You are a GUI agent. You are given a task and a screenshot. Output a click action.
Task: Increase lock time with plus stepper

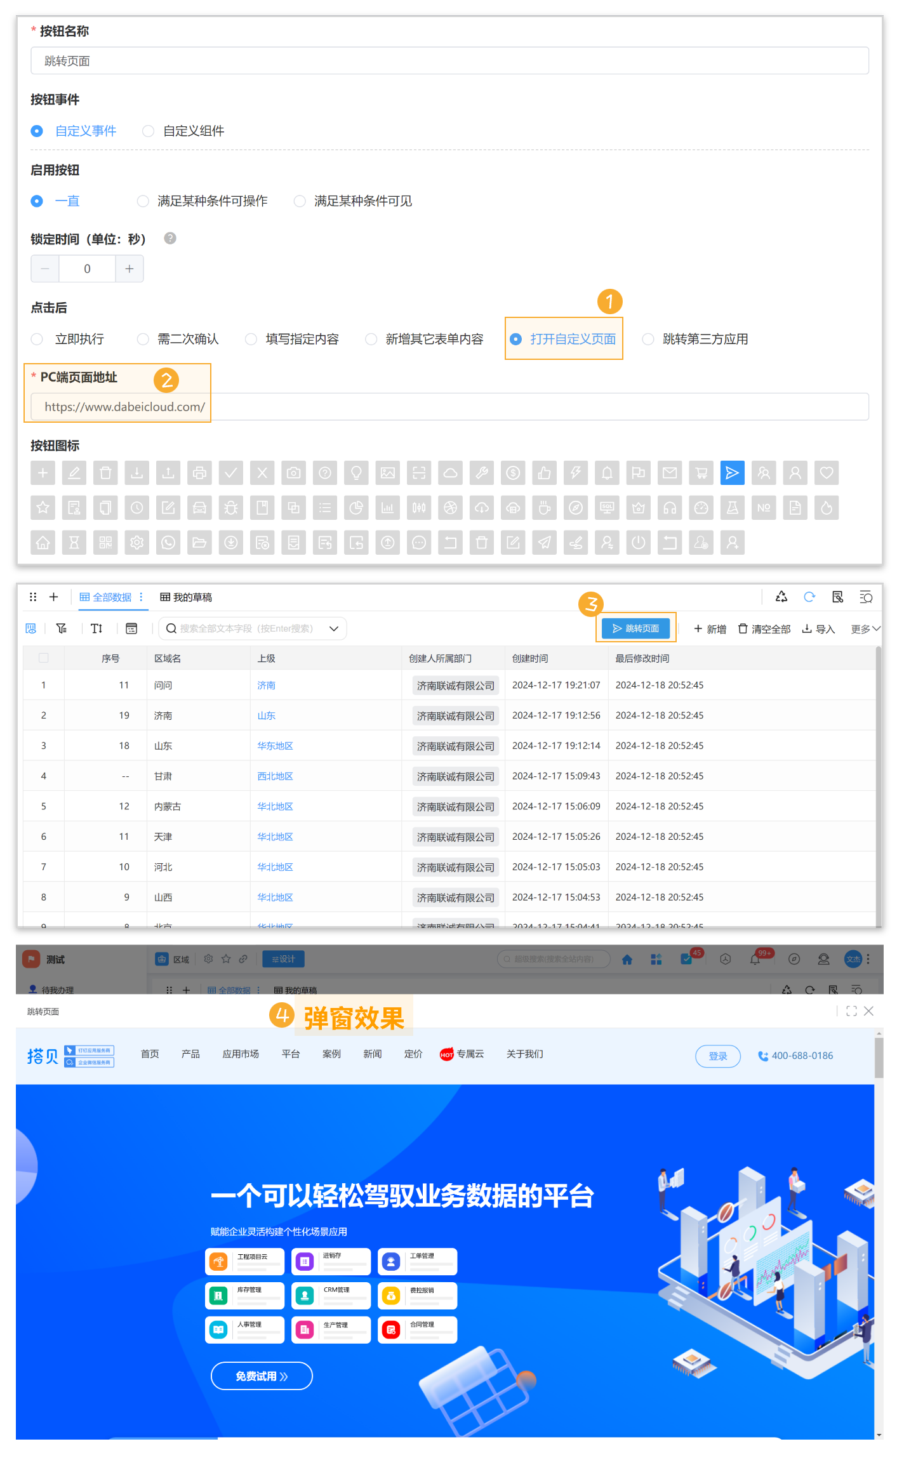click(130, 268)
